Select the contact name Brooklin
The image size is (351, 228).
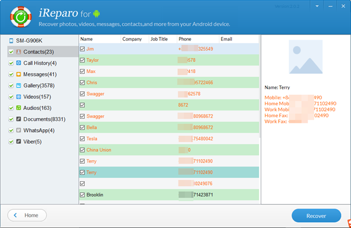[x=95, y=195]
